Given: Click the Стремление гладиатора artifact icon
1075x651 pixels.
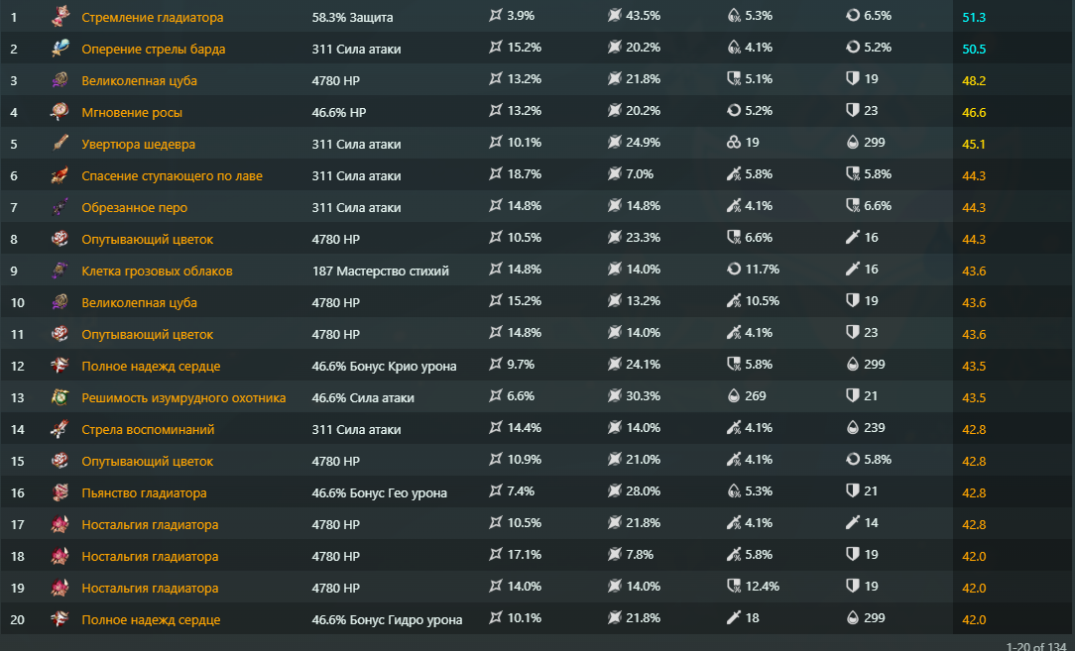Looking at the screenshot, I should point(60,17).
